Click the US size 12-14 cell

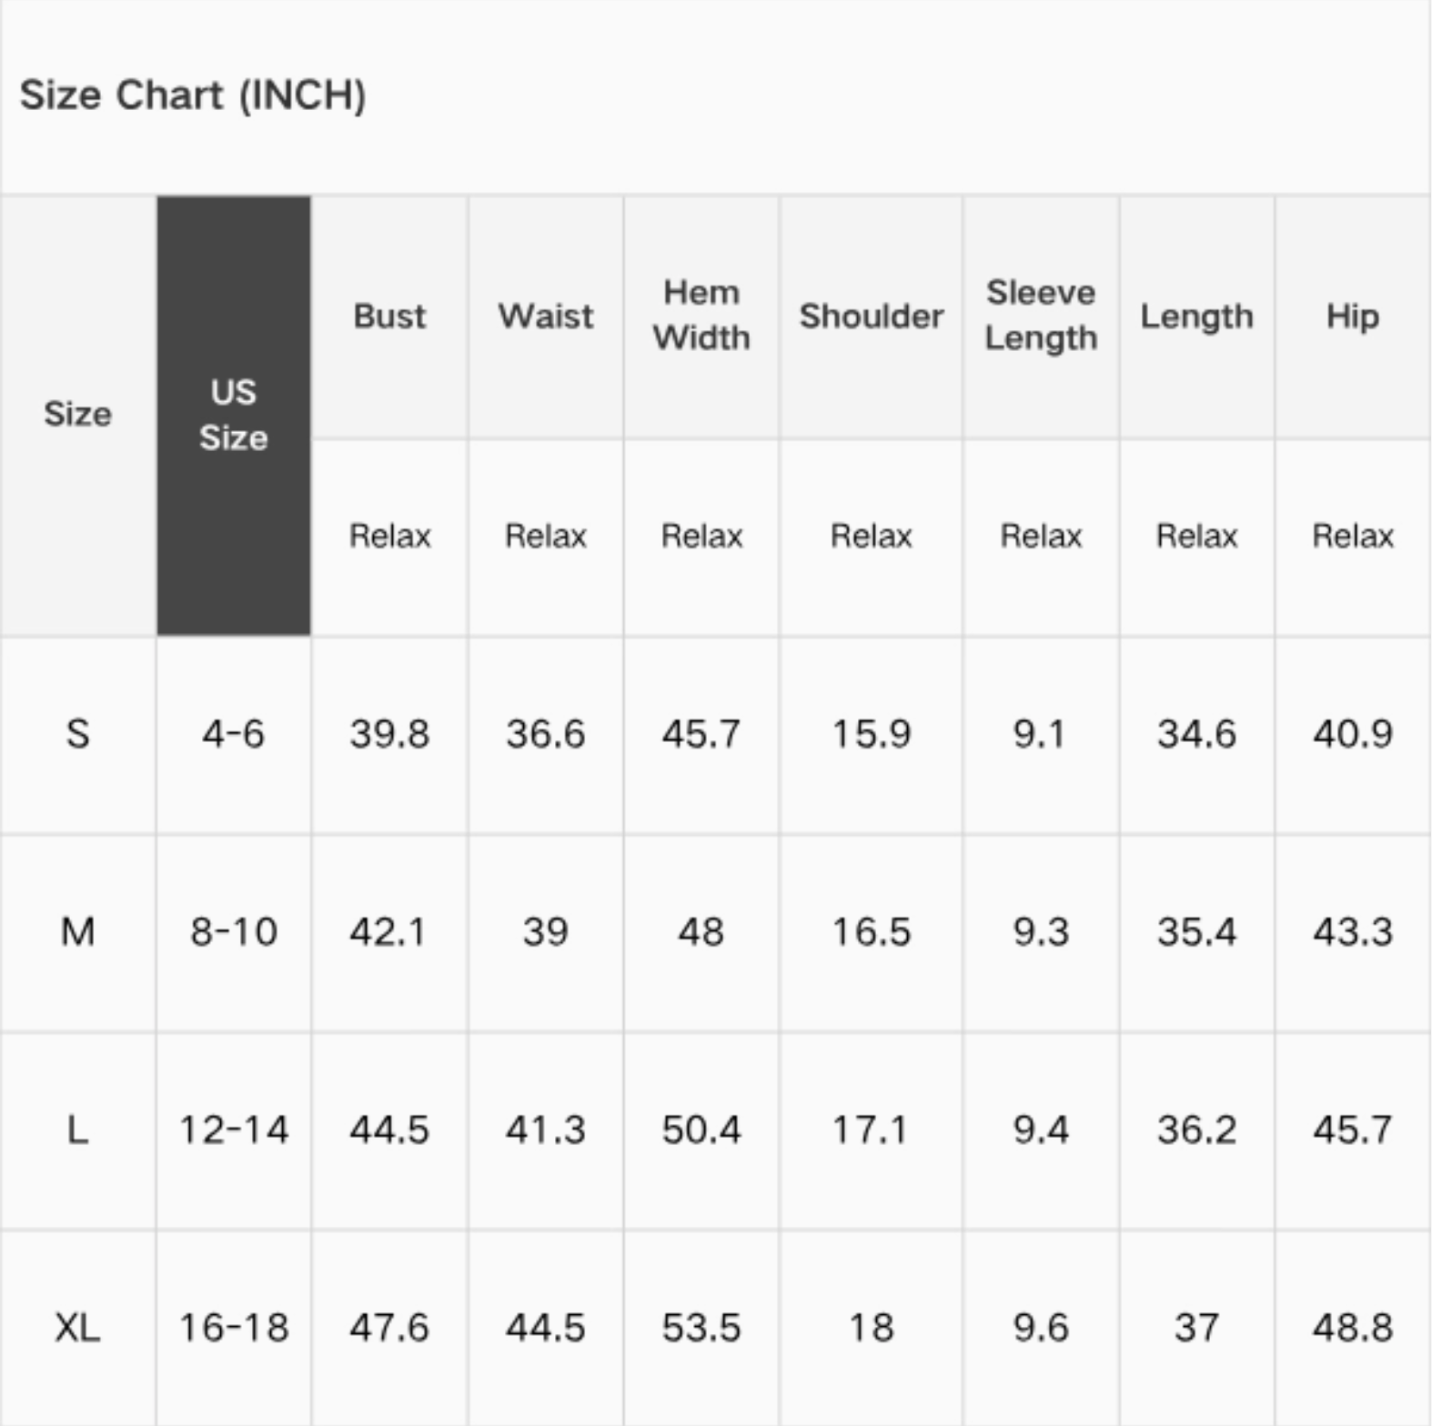coord(234,1130)
